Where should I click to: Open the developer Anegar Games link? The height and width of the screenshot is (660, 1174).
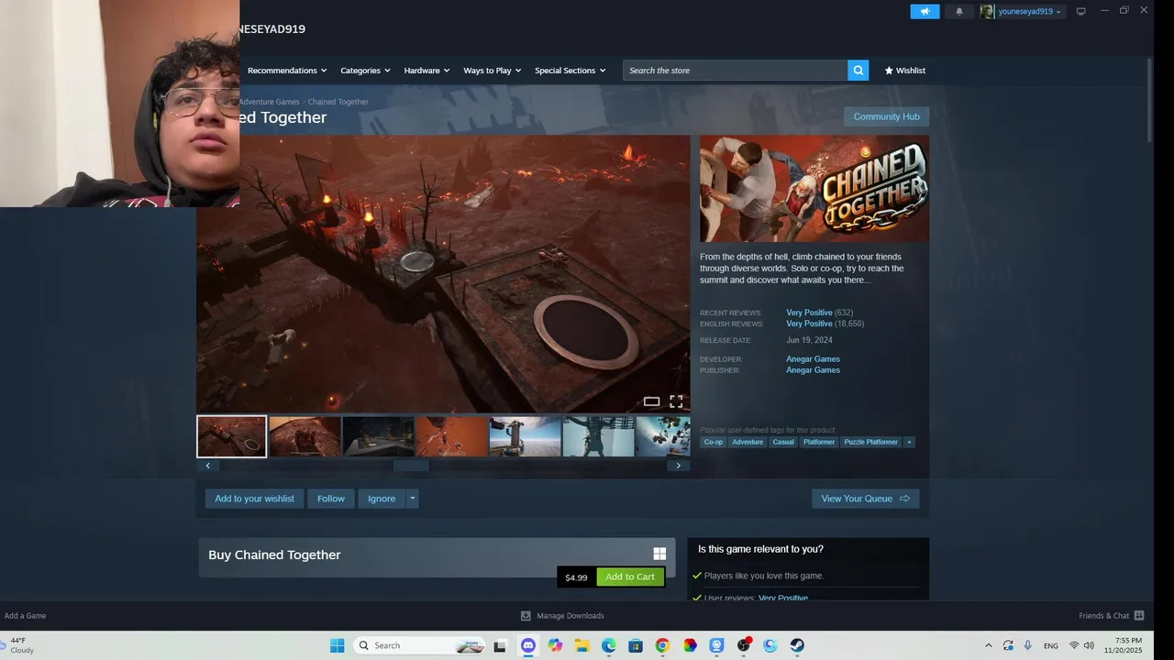point(813,359)
